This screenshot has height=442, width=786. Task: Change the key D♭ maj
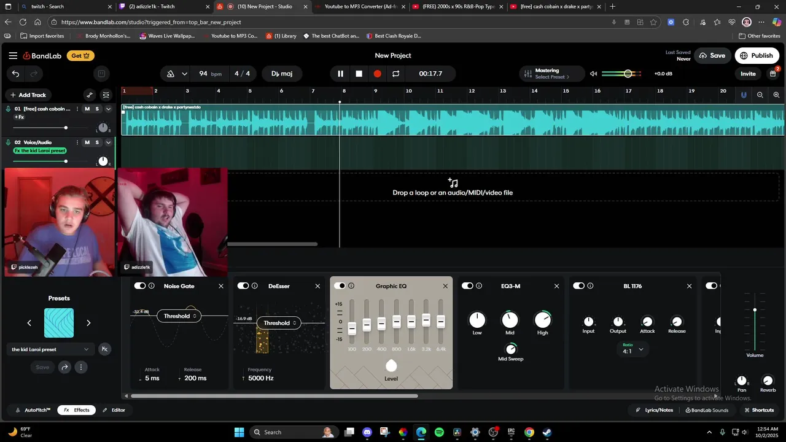pyautogui.click(x=282, y=74)
